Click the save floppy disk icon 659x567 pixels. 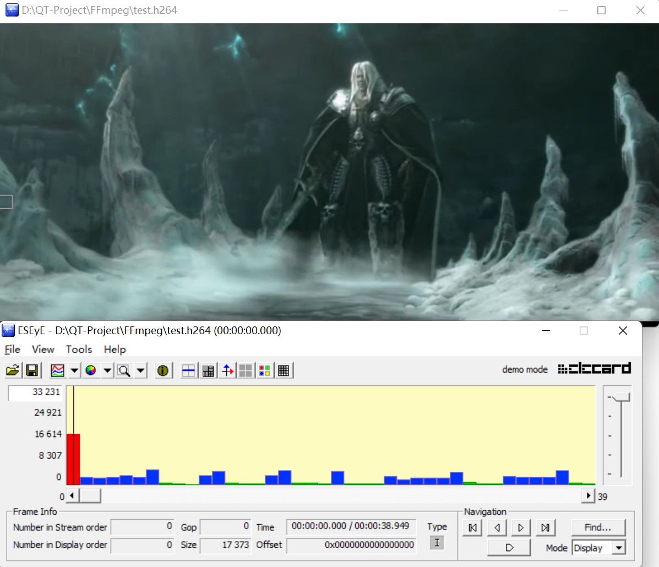(32, 370)
